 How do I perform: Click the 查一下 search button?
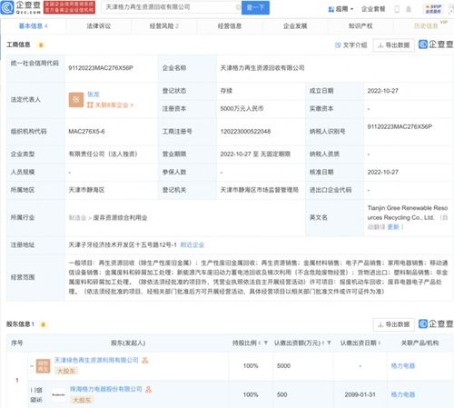(x=255, y=7)
